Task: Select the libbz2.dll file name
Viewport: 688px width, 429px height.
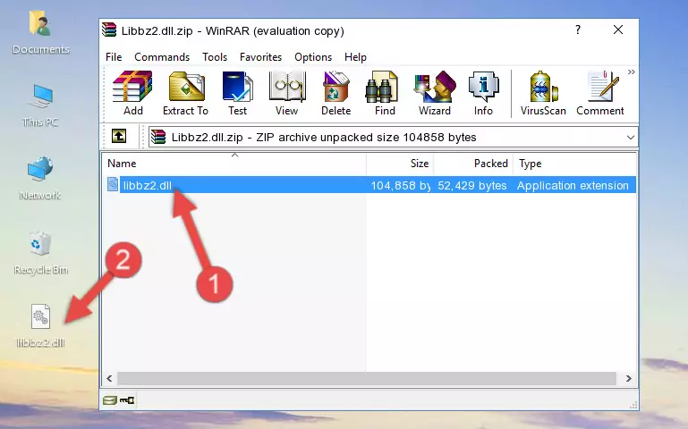Action: (x=148, y=185)
